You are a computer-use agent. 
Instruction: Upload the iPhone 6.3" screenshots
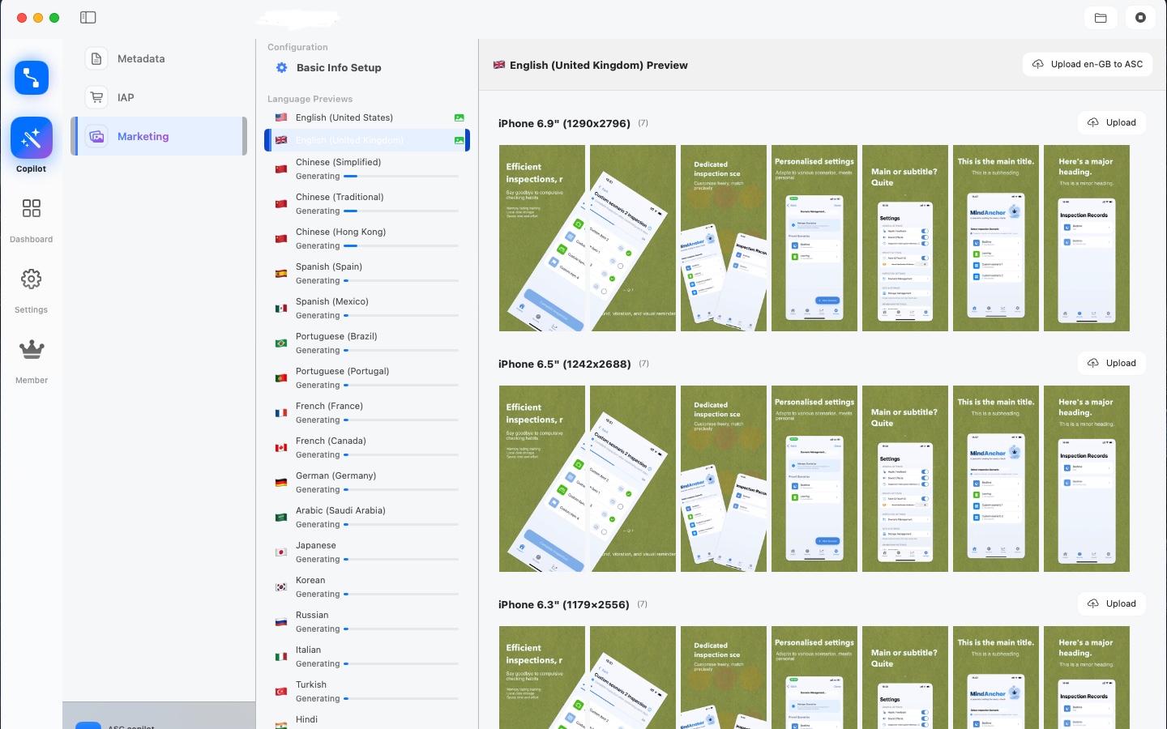(x=1111, y=603)
